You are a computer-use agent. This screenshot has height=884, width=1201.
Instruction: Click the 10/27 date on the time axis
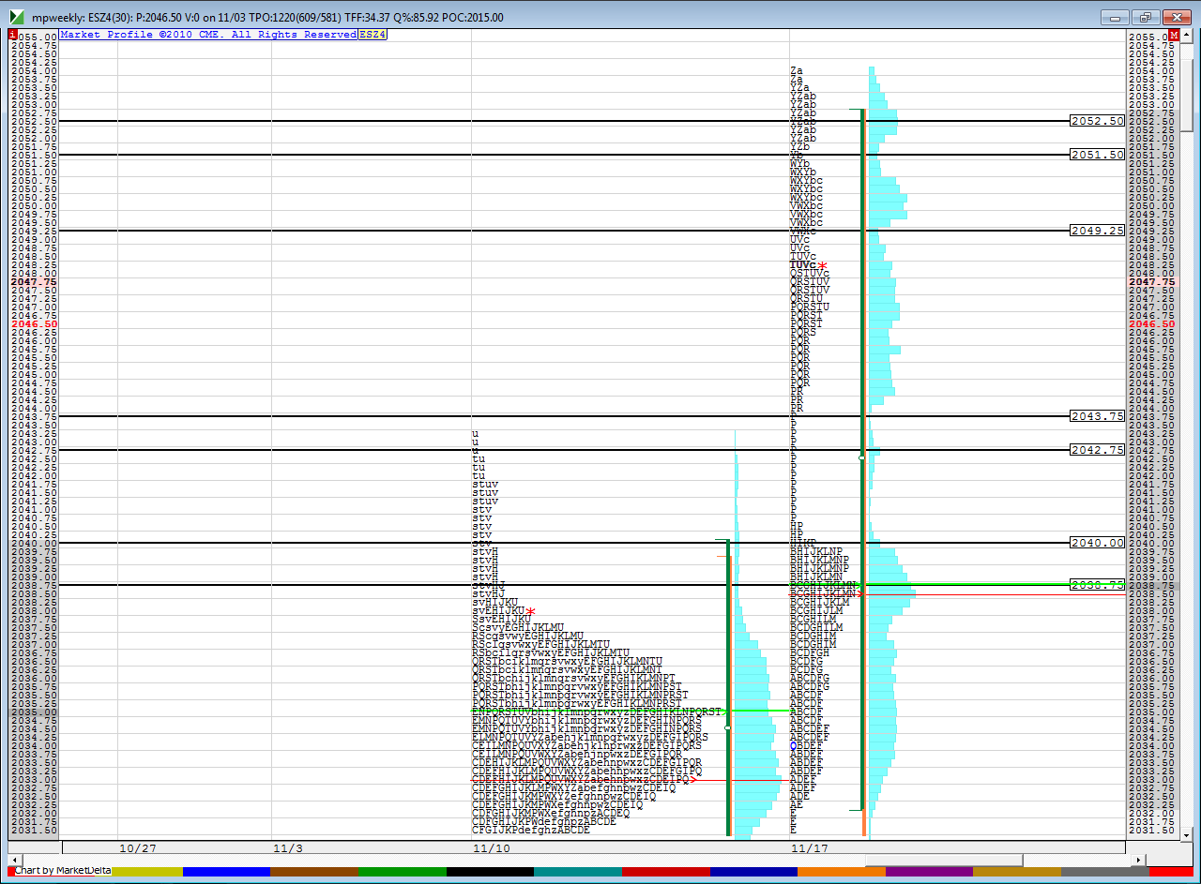[x=138, y=847]
